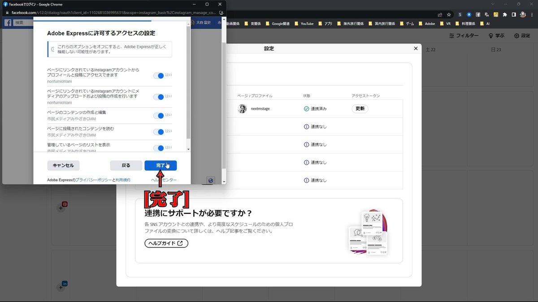Click the nextmstage profile name
This screenshot has width=538, height=302.
click(260, 109)
